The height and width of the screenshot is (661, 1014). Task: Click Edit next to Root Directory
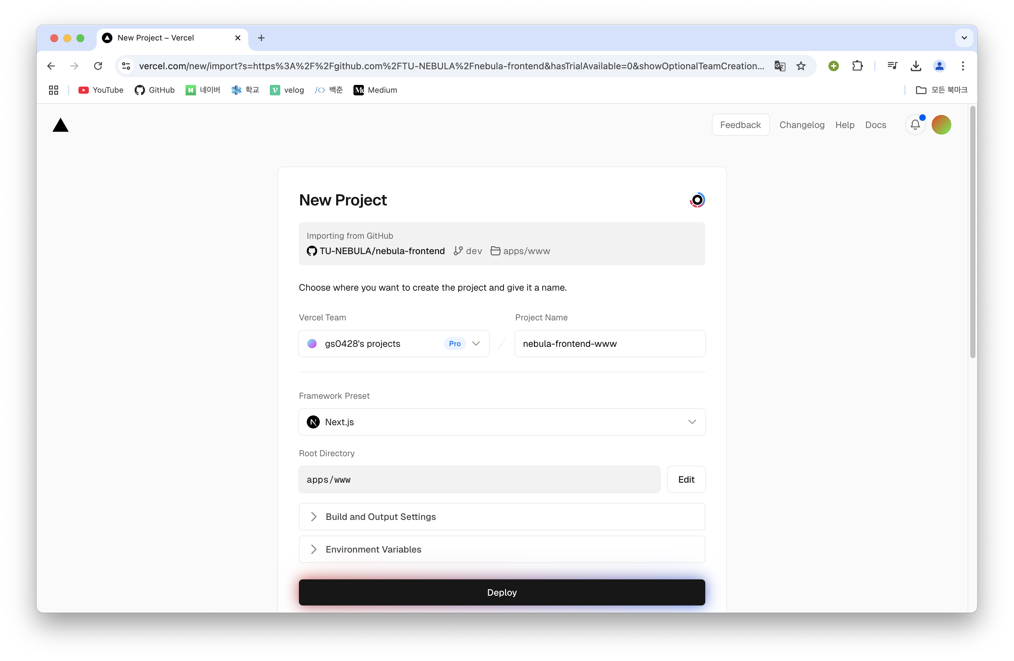pos(686,479)
